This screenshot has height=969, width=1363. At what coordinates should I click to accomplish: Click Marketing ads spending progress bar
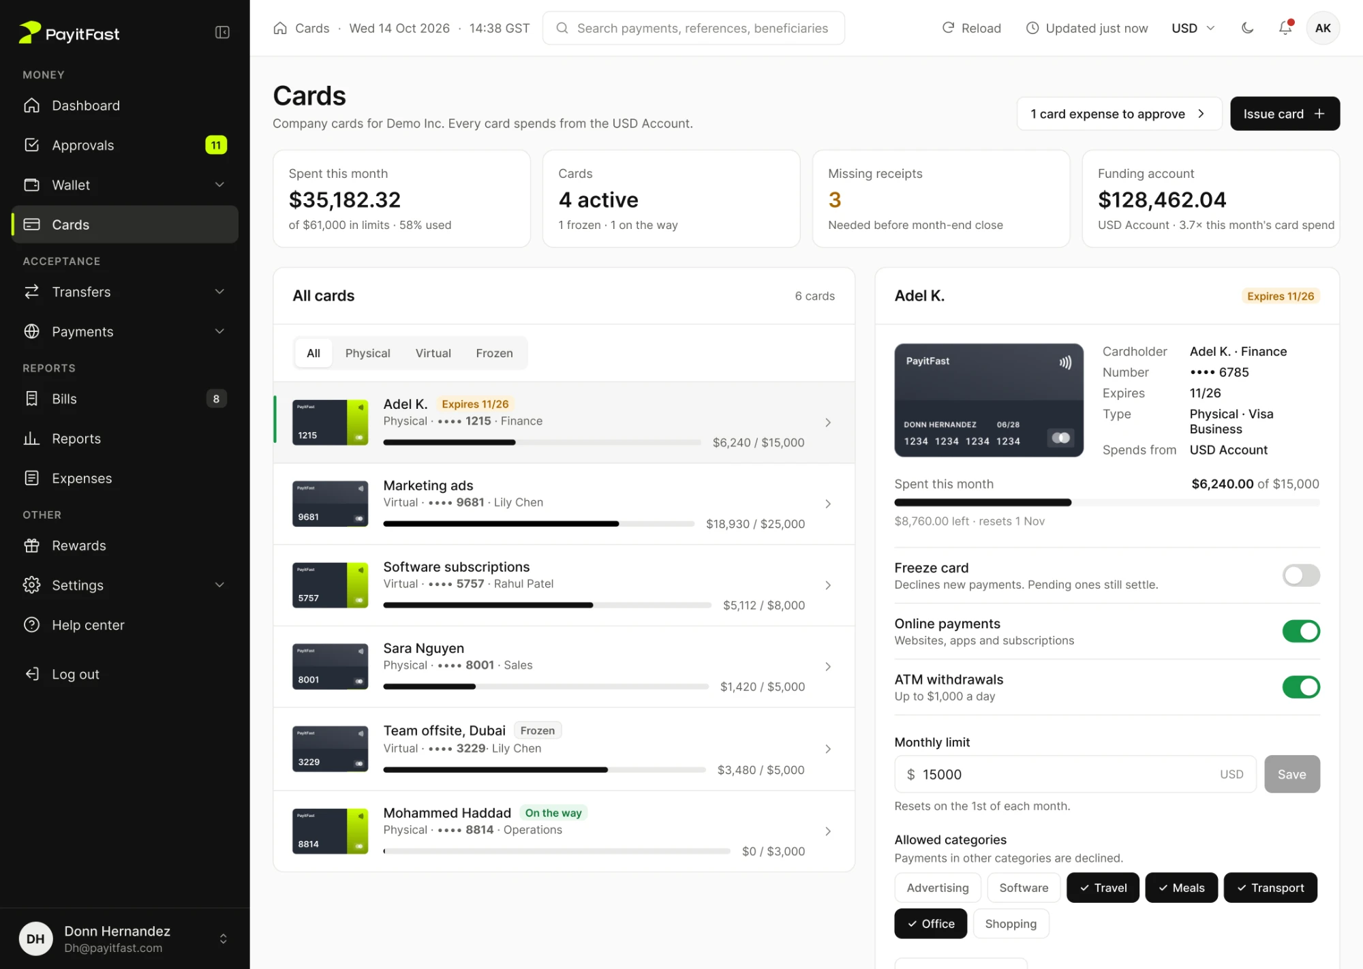tap(538, 524)
